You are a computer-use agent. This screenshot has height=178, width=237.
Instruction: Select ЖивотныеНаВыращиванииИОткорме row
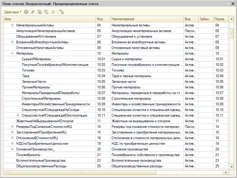click(116, 121)
